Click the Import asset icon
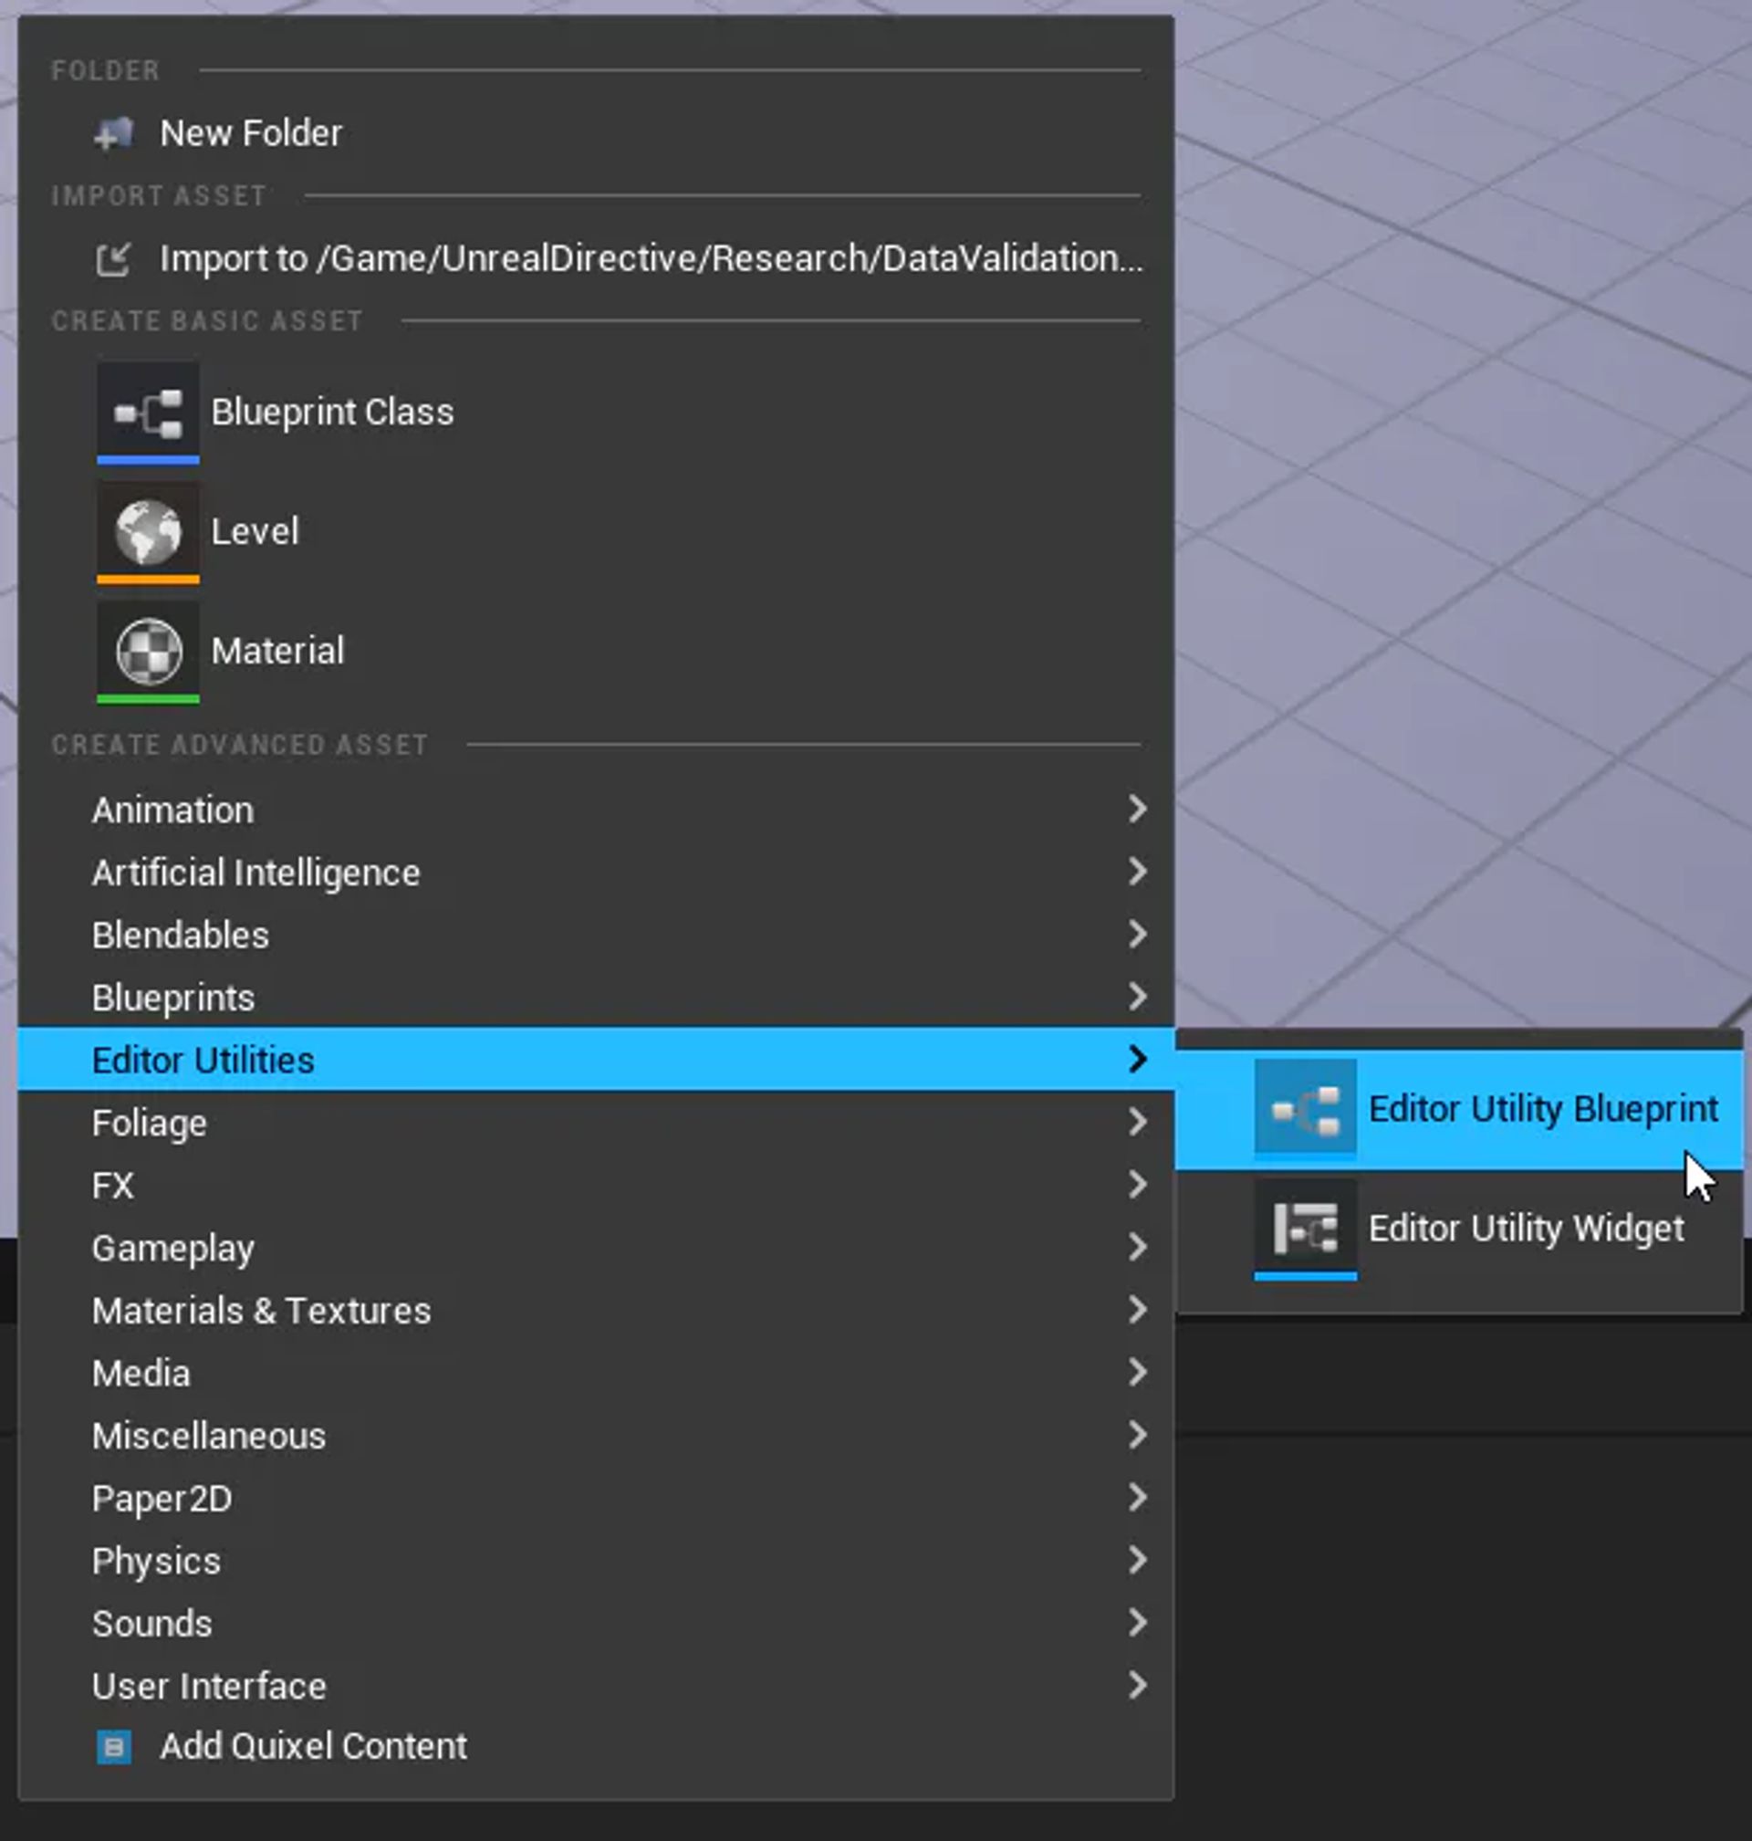The image size is (1752, 1841). coord(113,258)
